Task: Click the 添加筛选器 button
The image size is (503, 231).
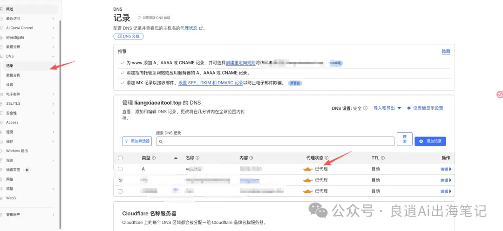Action: click(x=137, y=141)
